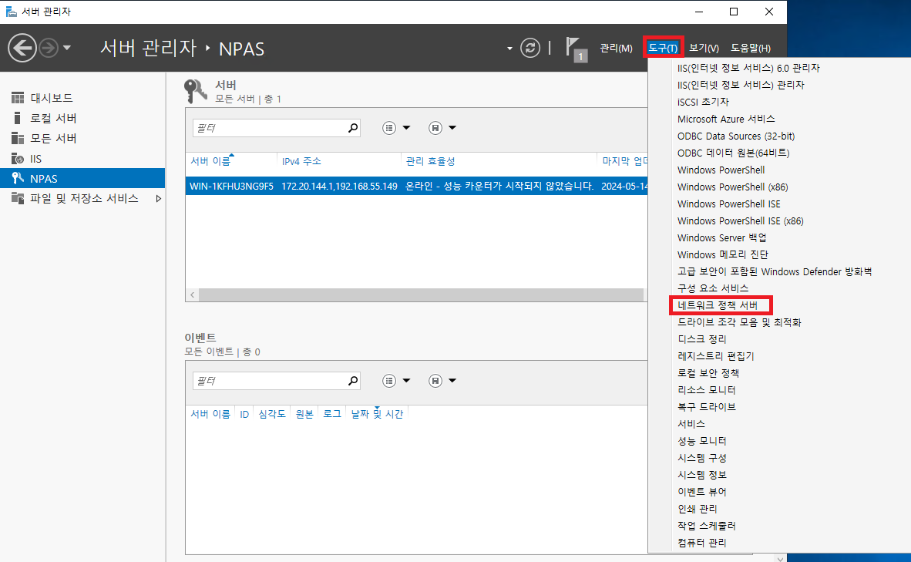
Task: Open the 서버 save query dropdown arrow
Action: (x=452, y=128)
